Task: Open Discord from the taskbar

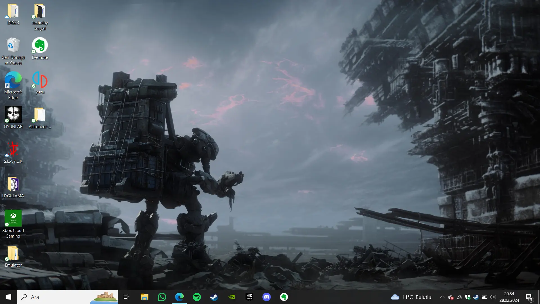Action: (x=267, y=297)
